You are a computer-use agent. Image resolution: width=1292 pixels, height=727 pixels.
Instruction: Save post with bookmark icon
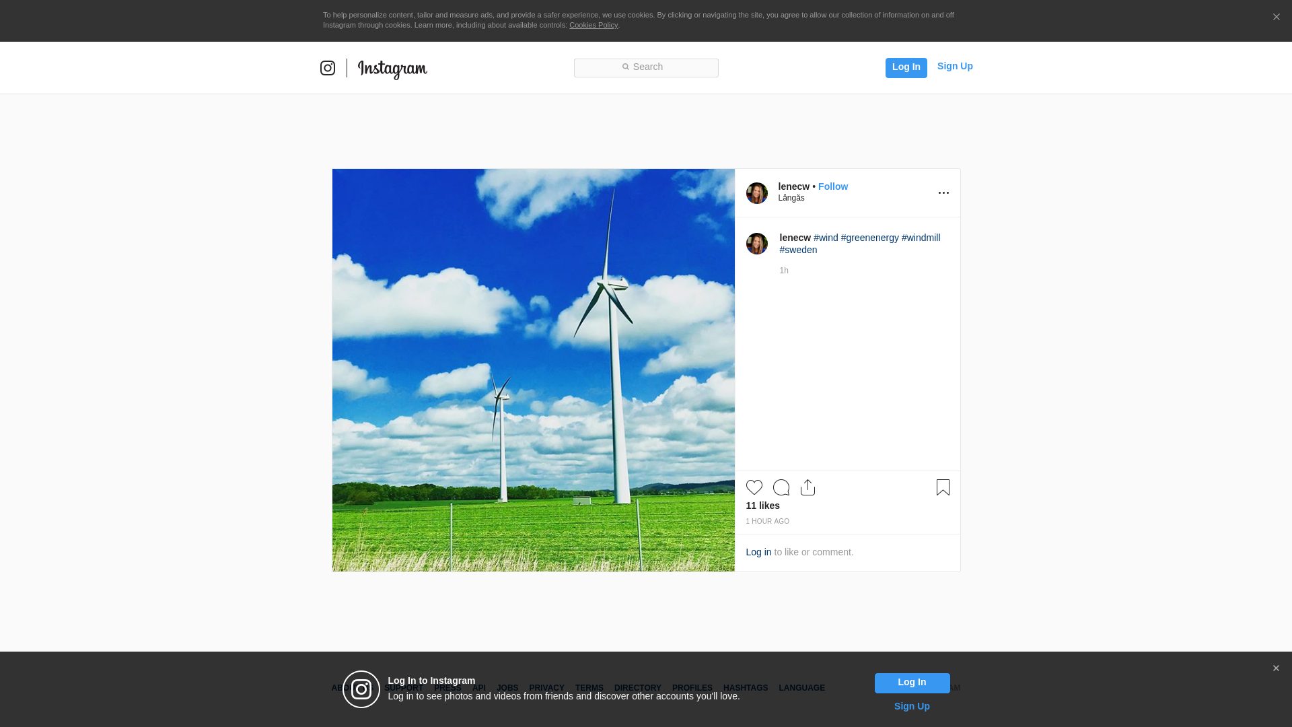click(x=943, y=487)
